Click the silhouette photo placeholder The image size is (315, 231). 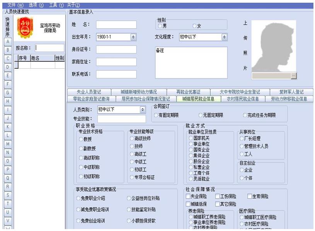point(274,46)
